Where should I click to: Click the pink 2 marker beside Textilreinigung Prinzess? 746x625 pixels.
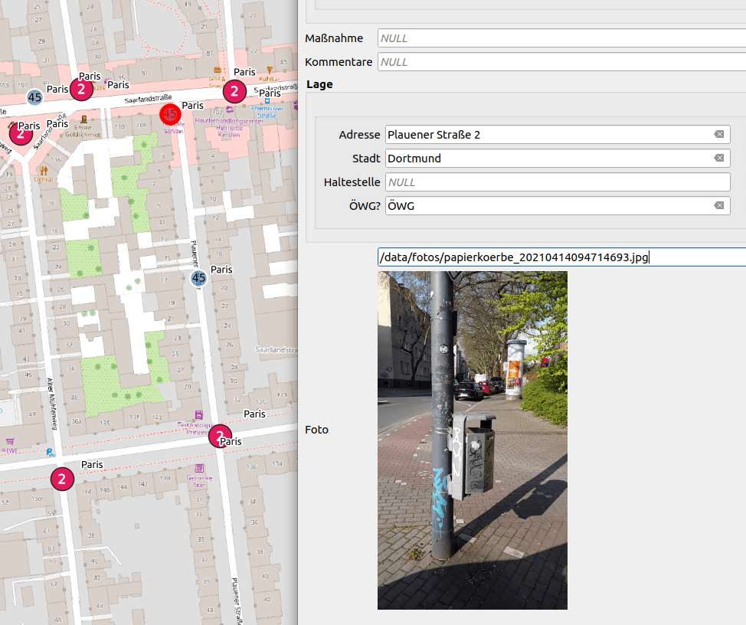pos(220,436)
